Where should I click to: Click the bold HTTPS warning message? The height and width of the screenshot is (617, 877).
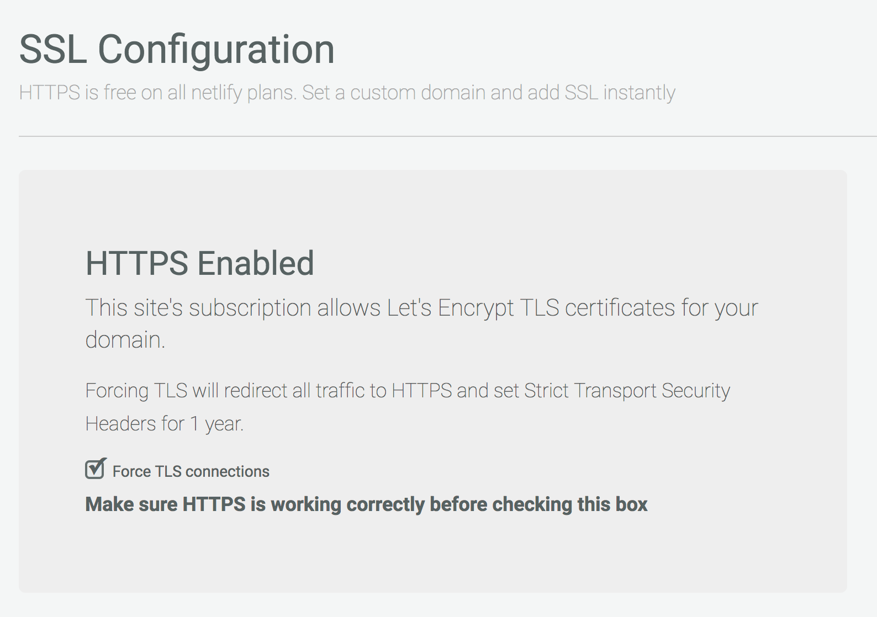(x=366, y=504)
